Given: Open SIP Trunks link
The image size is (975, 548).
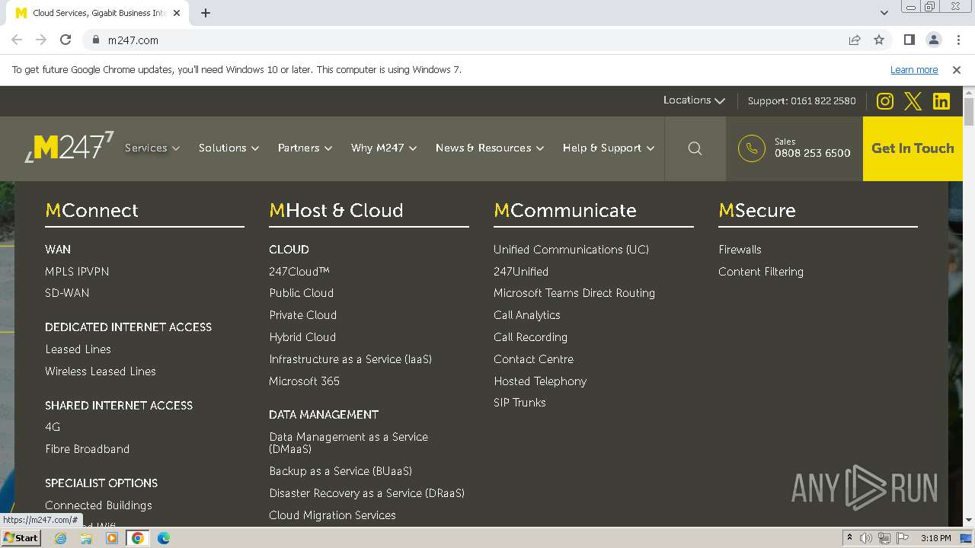Looking at the screenshot, I should [519, 403].
